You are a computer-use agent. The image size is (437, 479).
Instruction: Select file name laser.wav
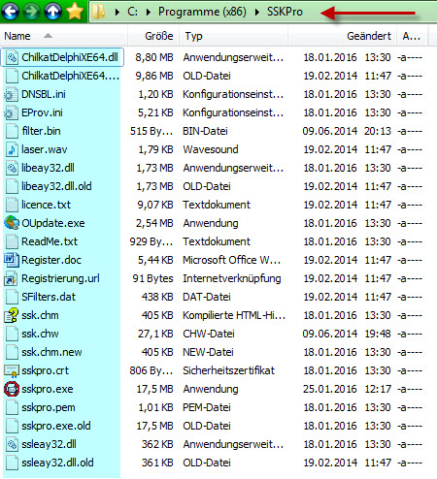45,149
